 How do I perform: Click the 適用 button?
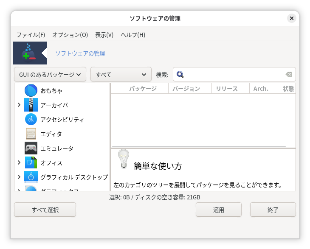coord(219,210)
